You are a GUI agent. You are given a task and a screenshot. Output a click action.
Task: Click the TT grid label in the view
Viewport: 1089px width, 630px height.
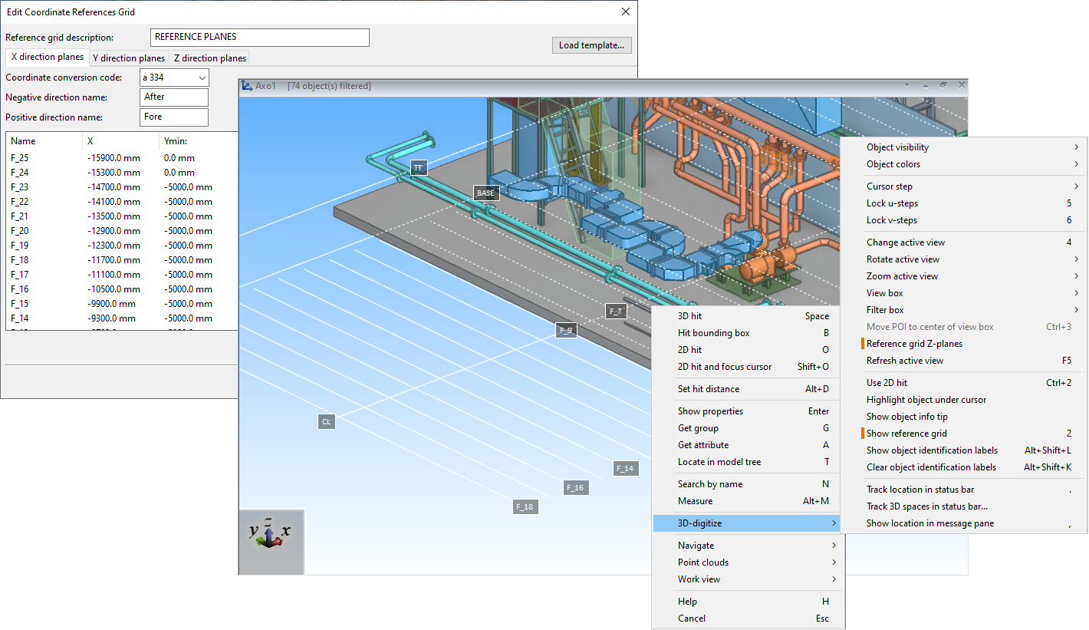(x=418, y=167)
